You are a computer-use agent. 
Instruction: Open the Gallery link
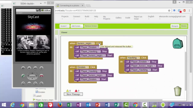click(119, 18)
